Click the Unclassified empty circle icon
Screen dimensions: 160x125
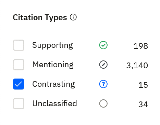(103, 103)
